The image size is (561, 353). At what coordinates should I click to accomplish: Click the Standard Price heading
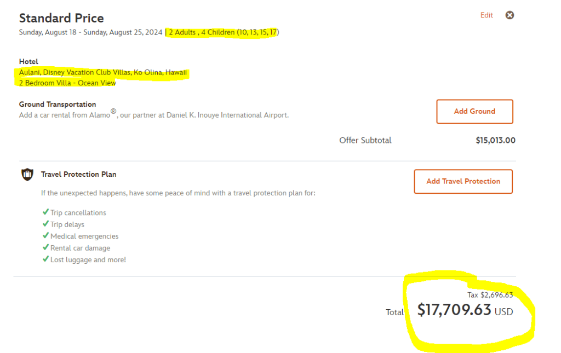click(x=61, y=19)
